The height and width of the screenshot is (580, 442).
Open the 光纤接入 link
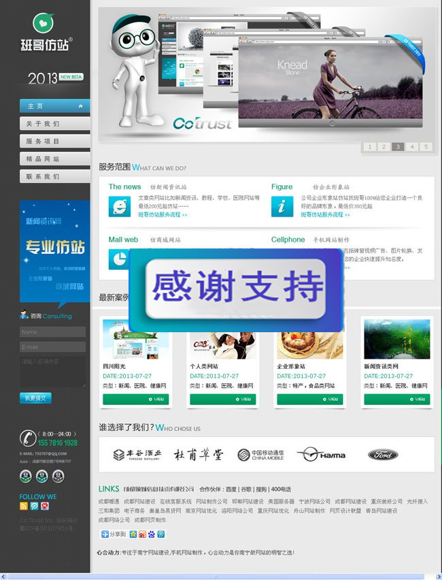click(x=418, y=502)
